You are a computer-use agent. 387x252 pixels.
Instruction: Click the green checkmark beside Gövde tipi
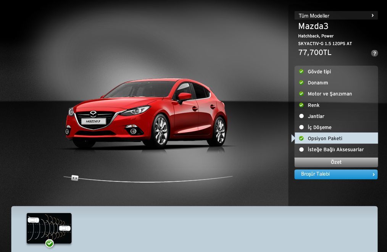tap(301, 71)
